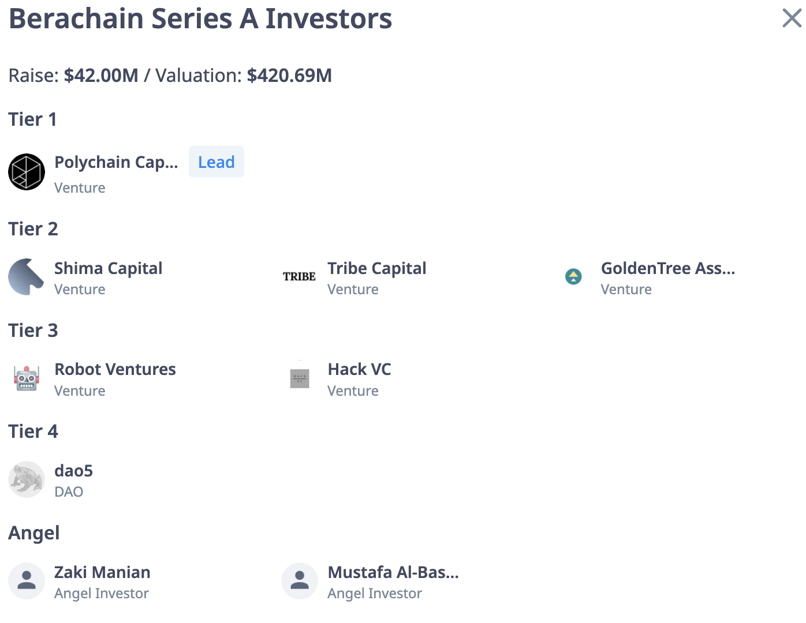This screenshot has height=623, width=806.
Task: Click the Lead badge
Action: point(217,162)
